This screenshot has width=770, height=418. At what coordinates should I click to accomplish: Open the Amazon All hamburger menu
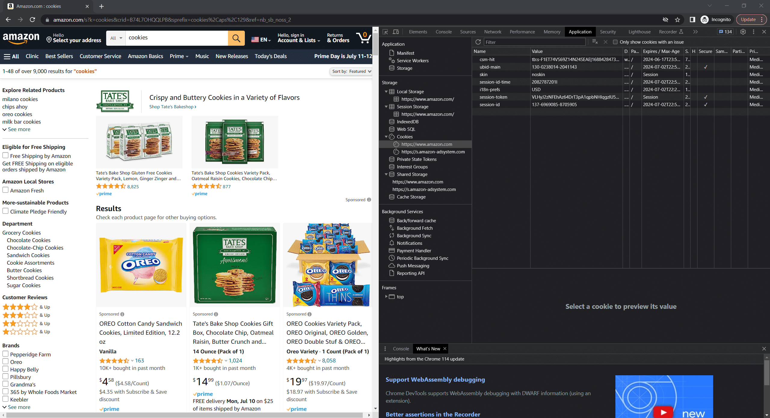click(11, 57)
